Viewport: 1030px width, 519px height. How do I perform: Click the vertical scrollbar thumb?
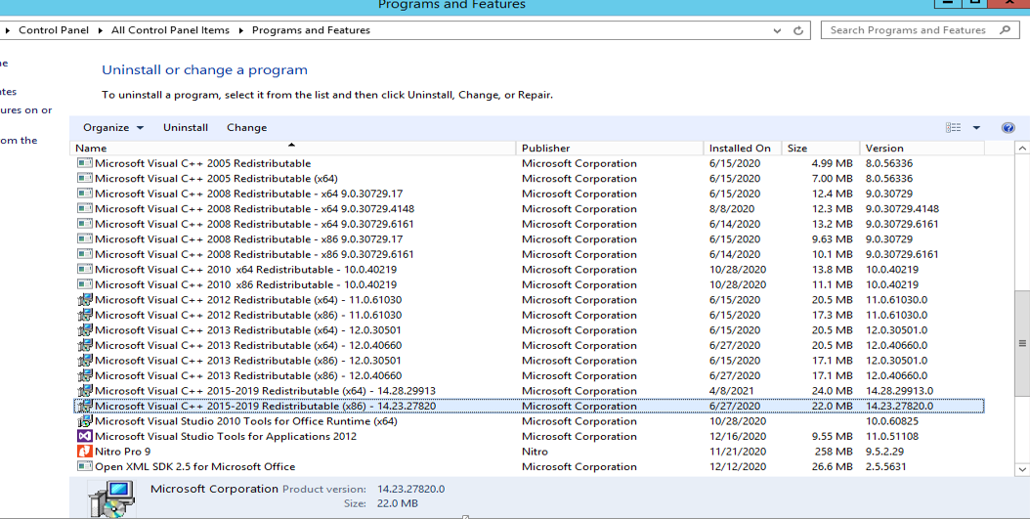1022,343
